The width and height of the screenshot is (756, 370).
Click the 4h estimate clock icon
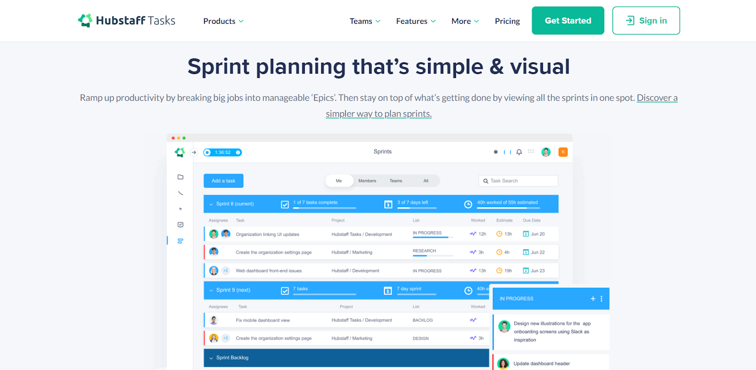pyautogui.click(x=499, y=252)
